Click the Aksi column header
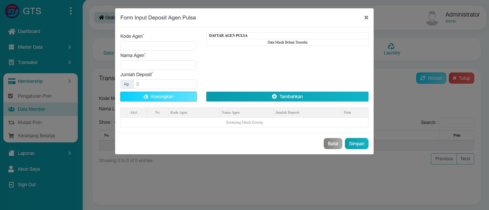489x210 pixels. click(133, 112)
